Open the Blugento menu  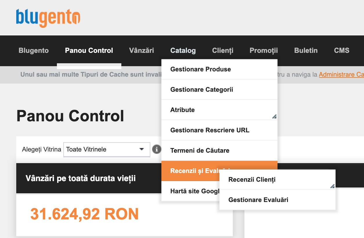pos(34,51)
